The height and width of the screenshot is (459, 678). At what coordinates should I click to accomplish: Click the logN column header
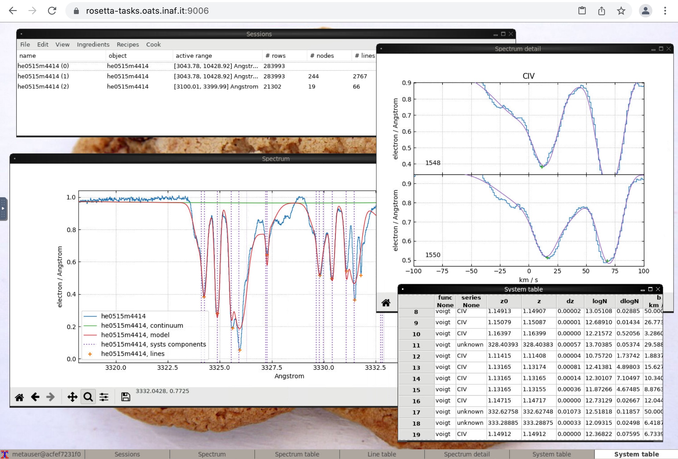tap(600, 301)
